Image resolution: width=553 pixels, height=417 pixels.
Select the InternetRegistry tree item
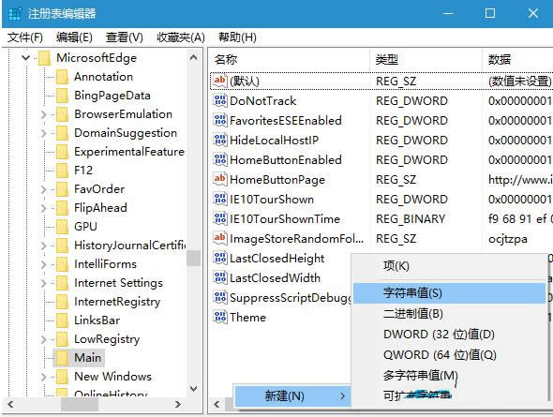117,302
